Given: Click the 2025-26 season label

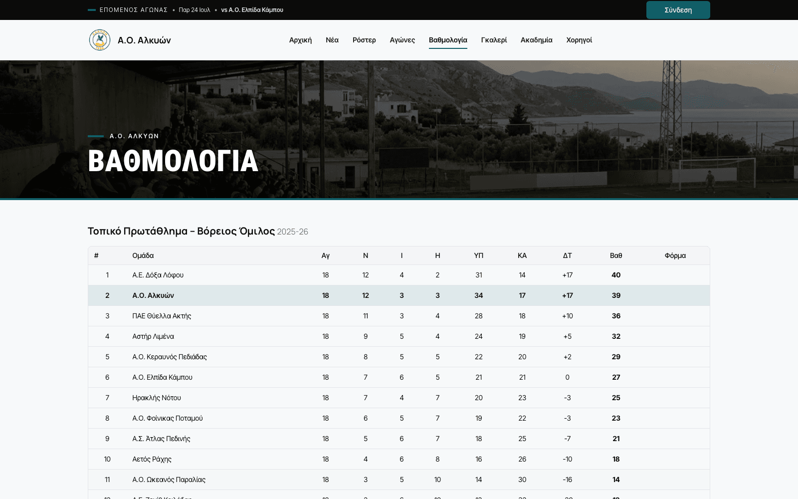Looking at the screenshot, I should pyautogui.click(x=293, y=232).
